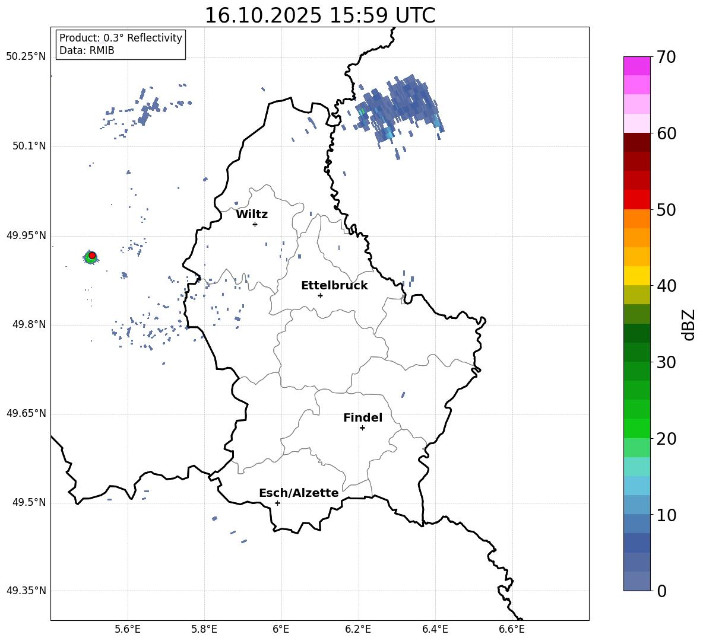Click the 6.6°E longitude label
The height and width of the screenshot is (641, 703).
[512, 629]
